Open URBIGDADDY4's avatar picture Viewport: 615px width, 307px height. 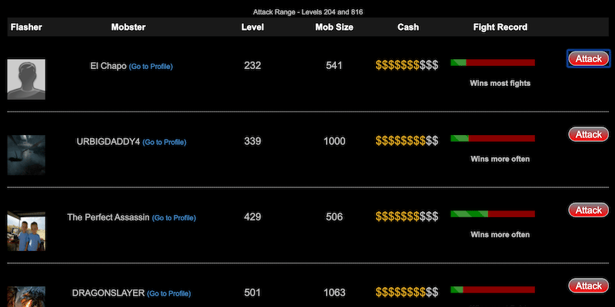point(26,154)
